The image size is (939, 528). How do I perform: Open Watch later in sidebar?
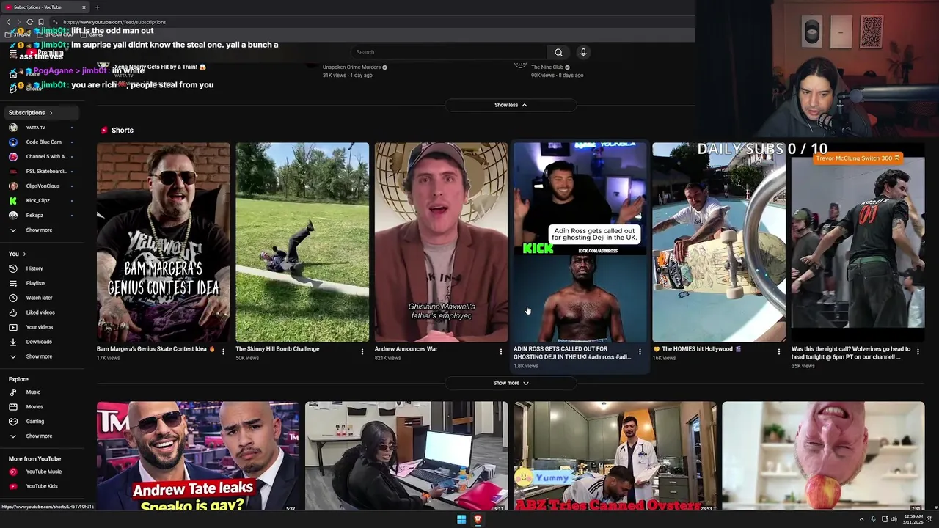point(39,298)
